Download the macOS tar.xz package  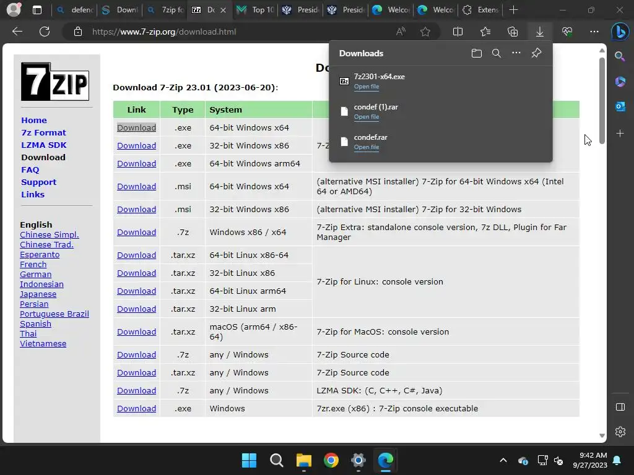tap(136, 332)
